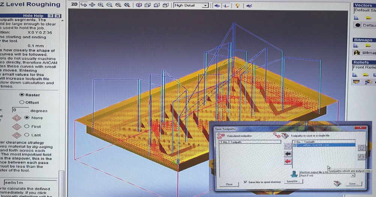Select the First profile radio button
The width and height of the screenshot is (376, 197).
[x=27, y=126]
